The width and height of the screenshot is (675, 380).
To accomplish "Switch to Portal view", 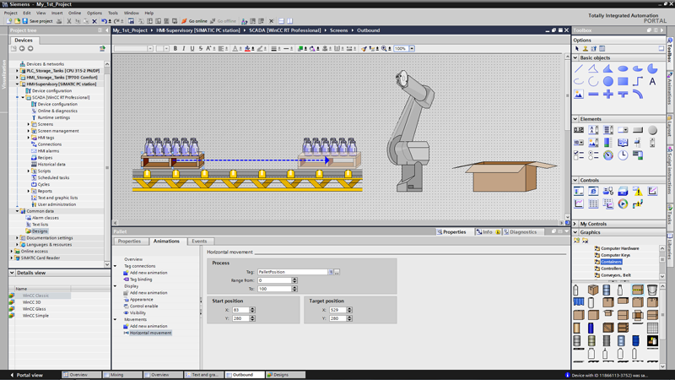I will coord(27,375).
